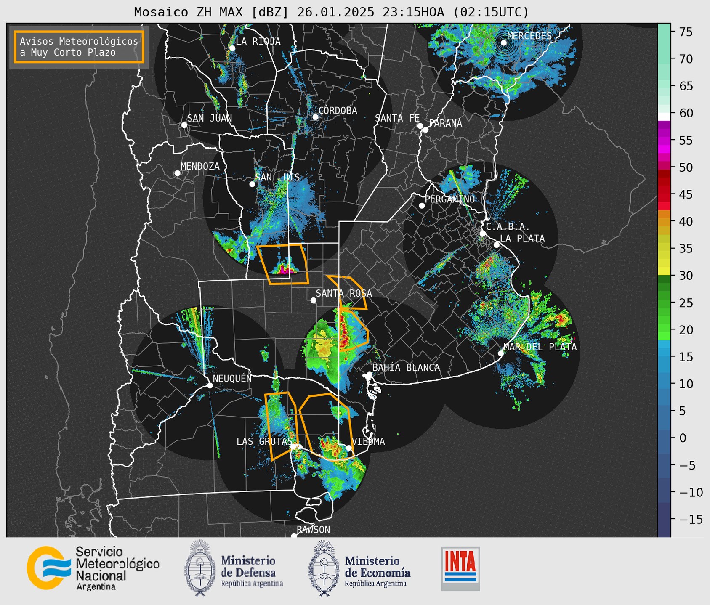This screenshot has height=605, width=710.
Task: Click the colorbar tick label 75
Action: 686,32
